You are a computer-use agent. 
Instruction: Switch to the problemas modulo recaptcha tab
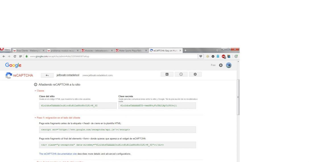63,51
